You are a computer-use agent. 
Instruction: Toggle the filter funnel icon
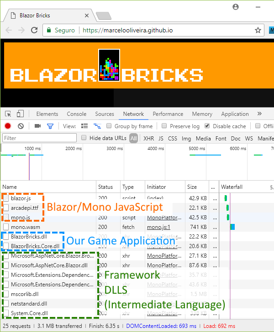click(x=50, y=126)
